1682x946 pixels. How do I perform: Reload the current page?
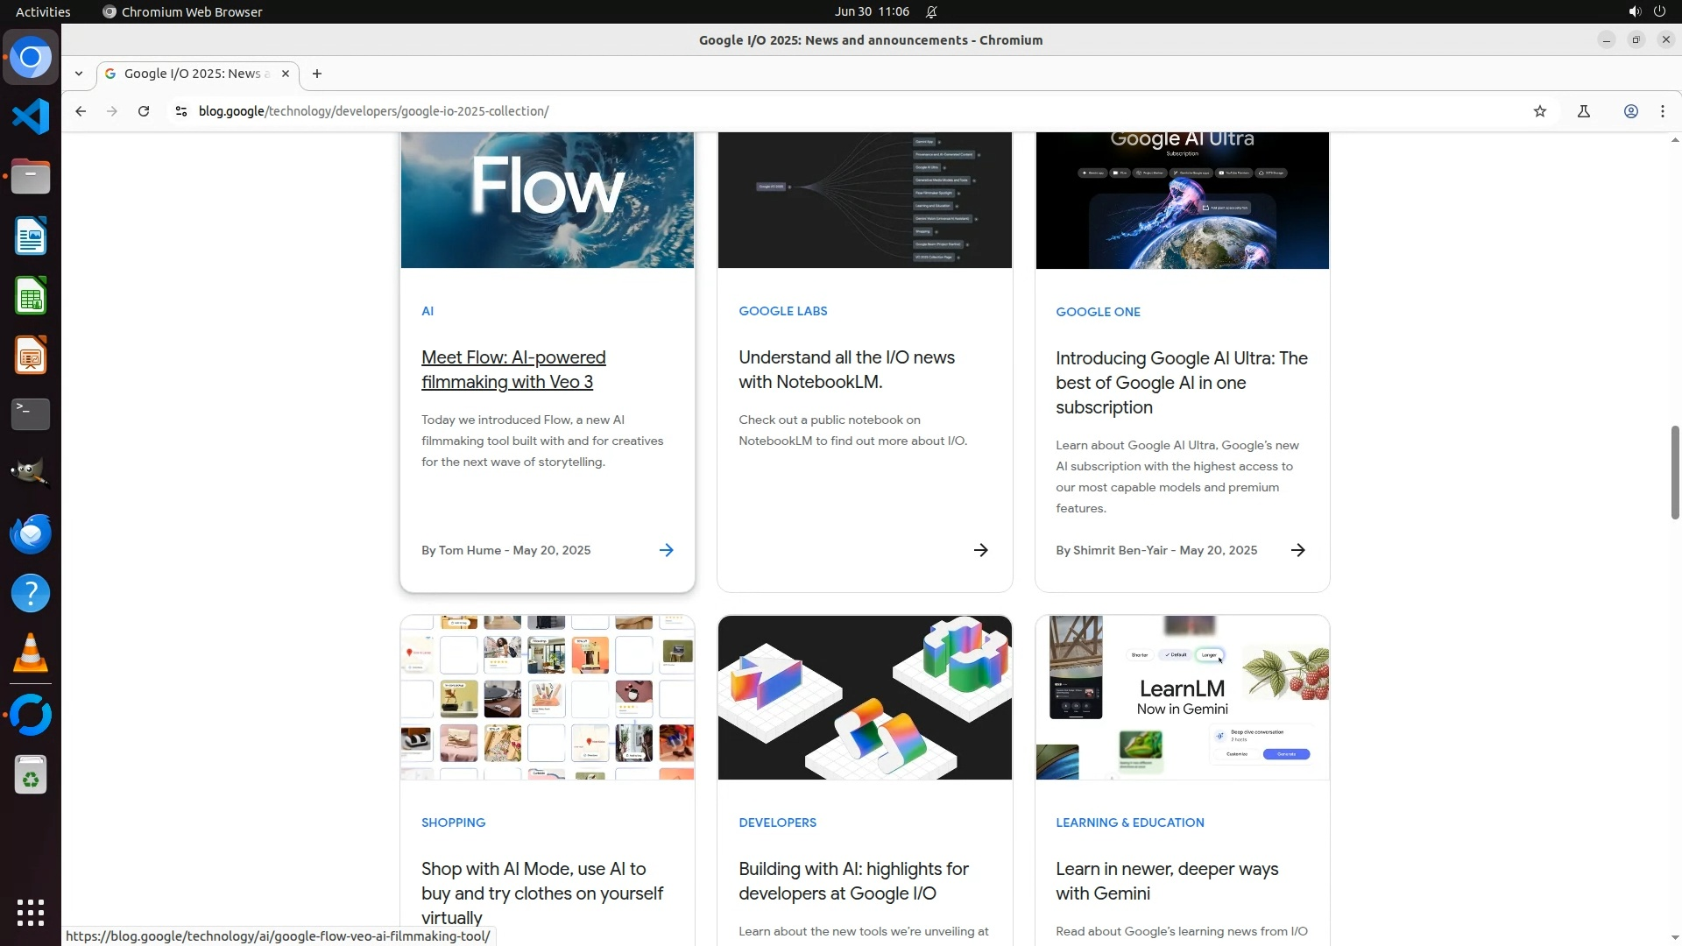[x=144, y=111]
